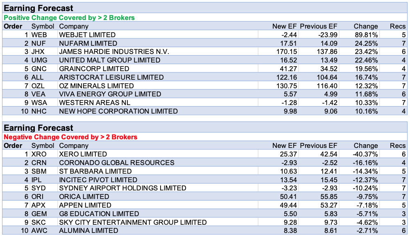Click Xero's change value -40.37%
Viewport: 410px width, 237px height.
tap(366, 154)
